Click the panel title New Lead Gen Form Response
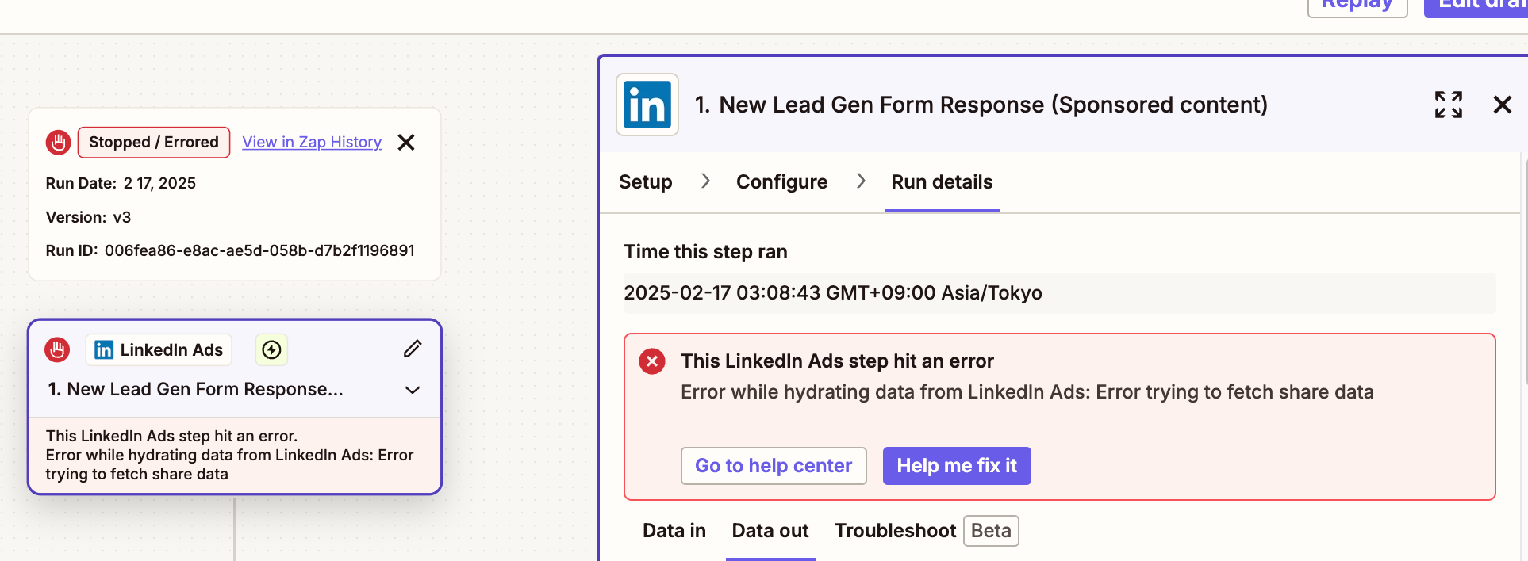This screenshot has width=1528, height=561. (981, 105)
